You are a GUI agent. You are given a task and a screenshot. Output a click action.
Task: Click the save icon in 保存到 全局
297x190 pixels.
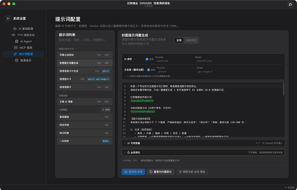click(x=126, y=172)
